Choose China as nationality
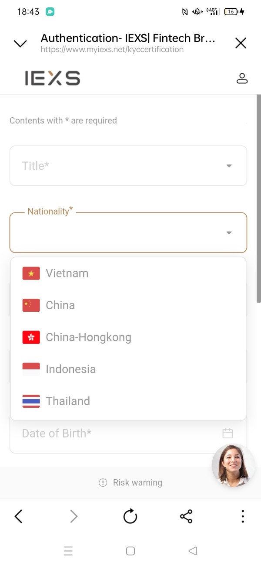 pyautogui.click(x=60, y=305)
